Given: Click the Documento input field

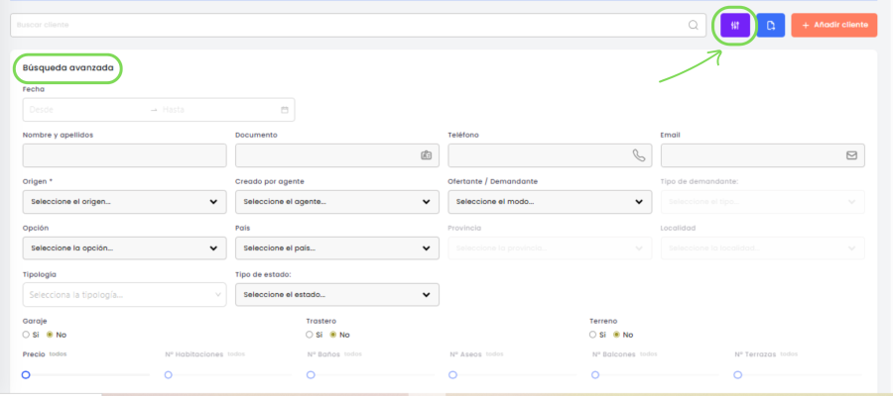Looking at the screenshot, I should (337, 155).
